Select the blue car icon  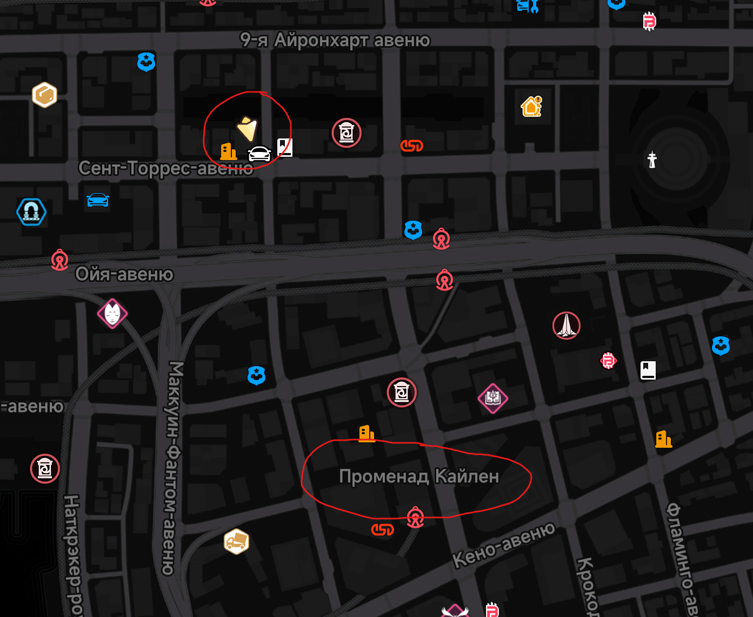pos(98,200)
